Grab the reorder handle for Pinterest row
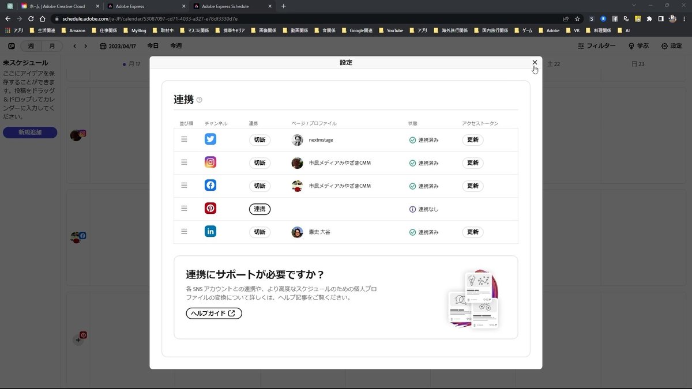Viewport: 692px width, 389px height. [184, 209]
